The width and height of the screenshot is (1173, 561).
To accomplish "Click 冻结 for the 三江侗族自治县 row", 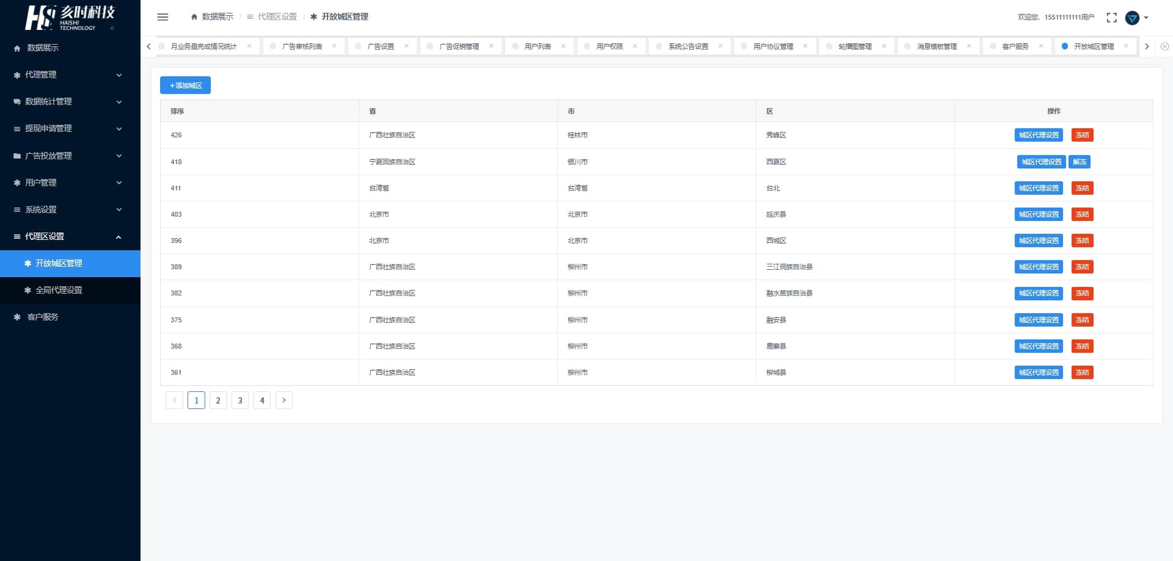I will pos(1082,267).
